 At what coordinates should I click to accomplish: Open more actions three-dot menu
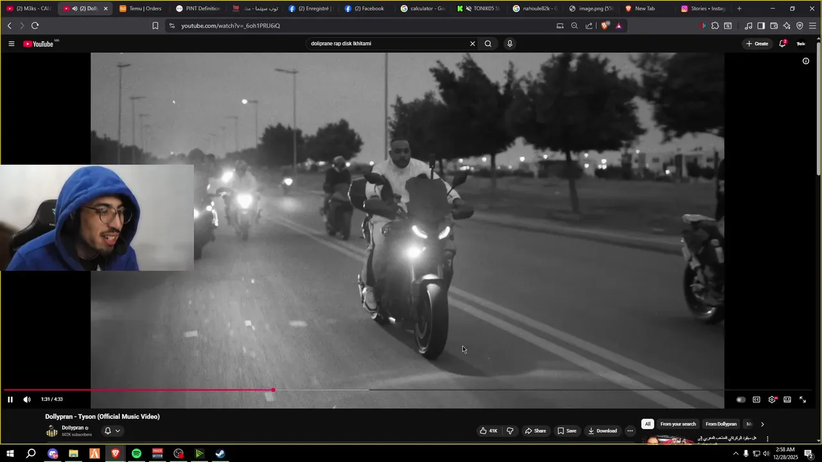click(631, 431)
